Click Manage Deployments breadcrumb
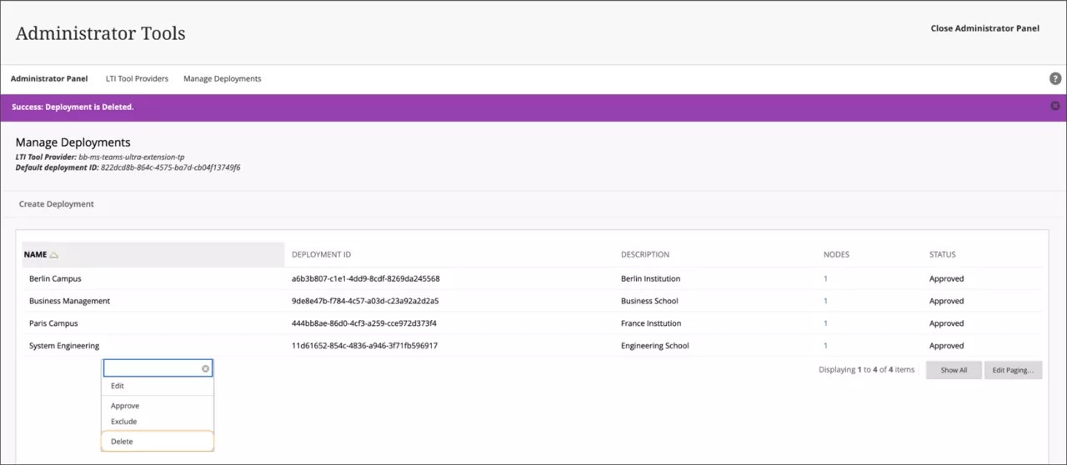 (222, 79)
